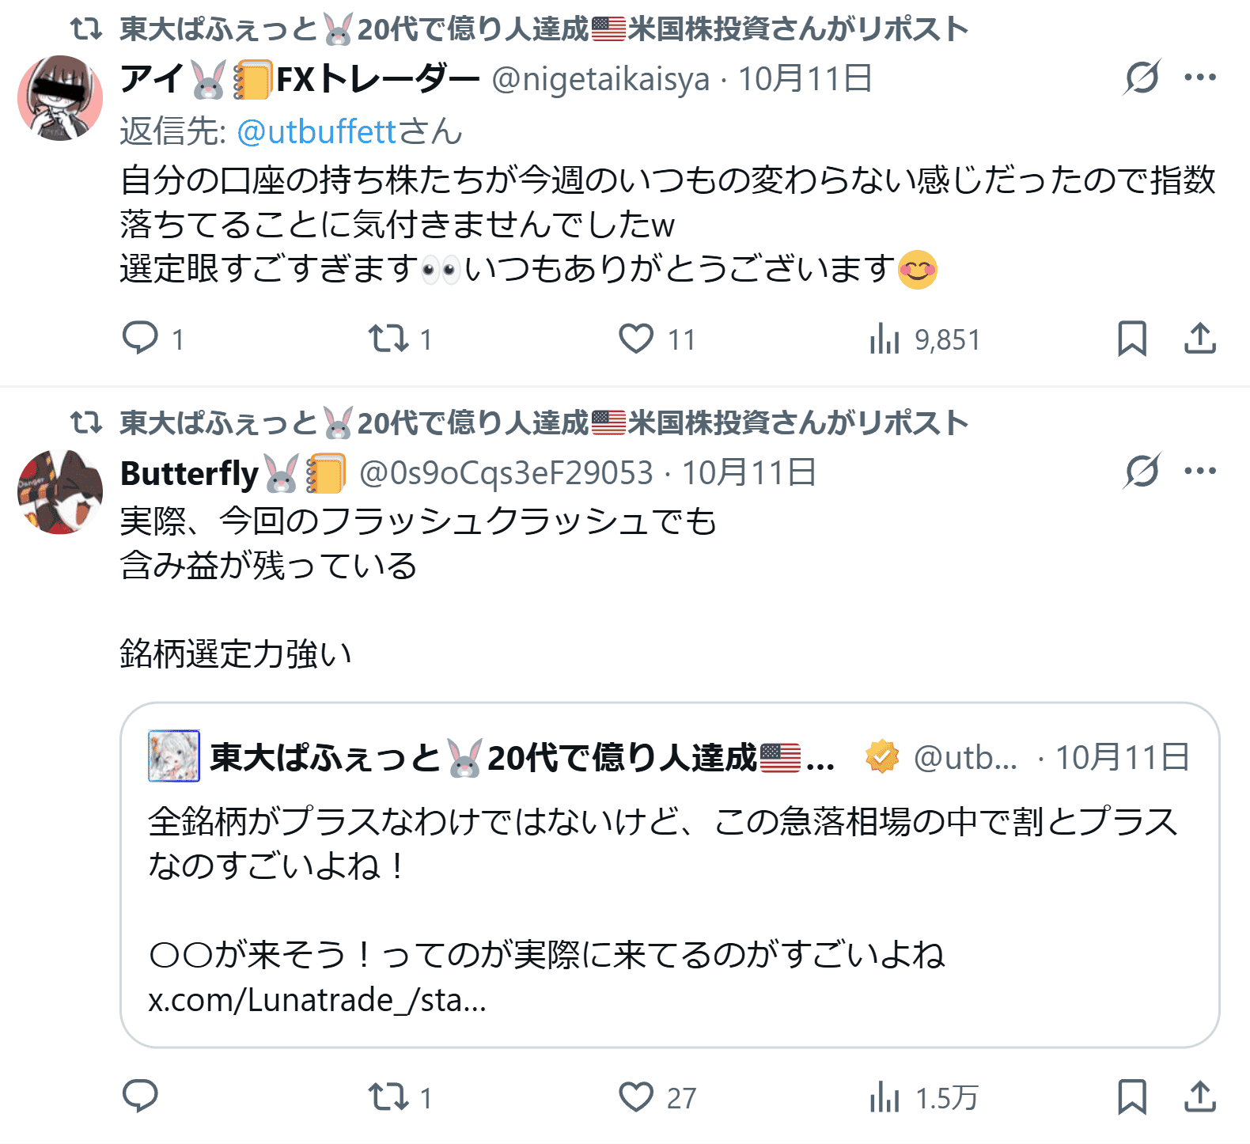Viewport: 1250px width, 1144px height.
Task: Open the @utbuffett mention link
Action: (316, 132)
